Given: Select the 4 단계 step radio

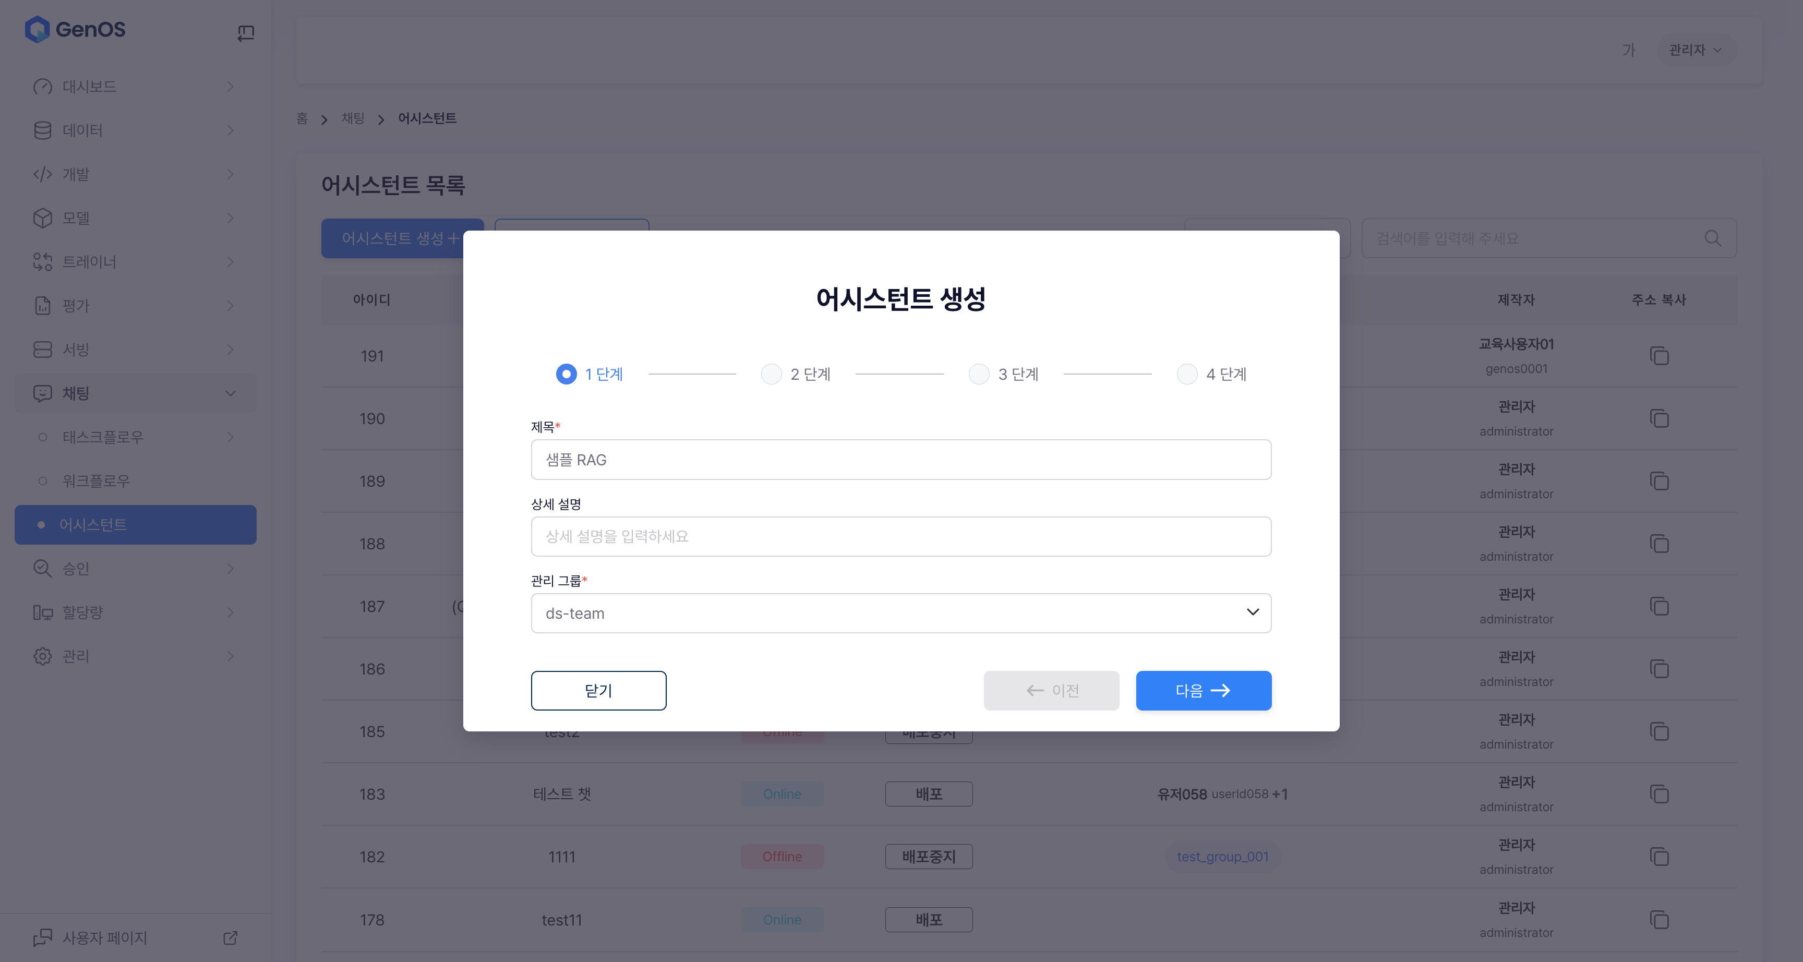Looking at the screenshot, I should [x=1187, y=374].
